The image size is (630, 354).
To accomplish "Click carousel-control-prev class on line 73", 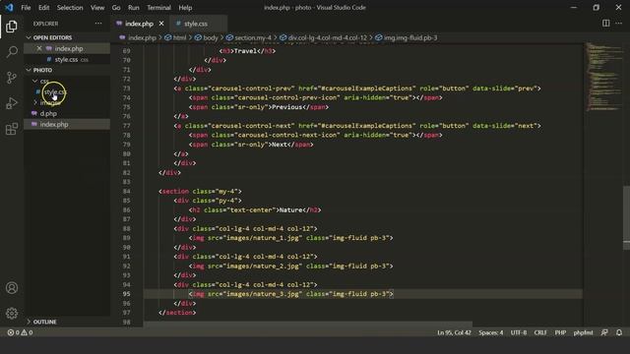I will 253,88.
